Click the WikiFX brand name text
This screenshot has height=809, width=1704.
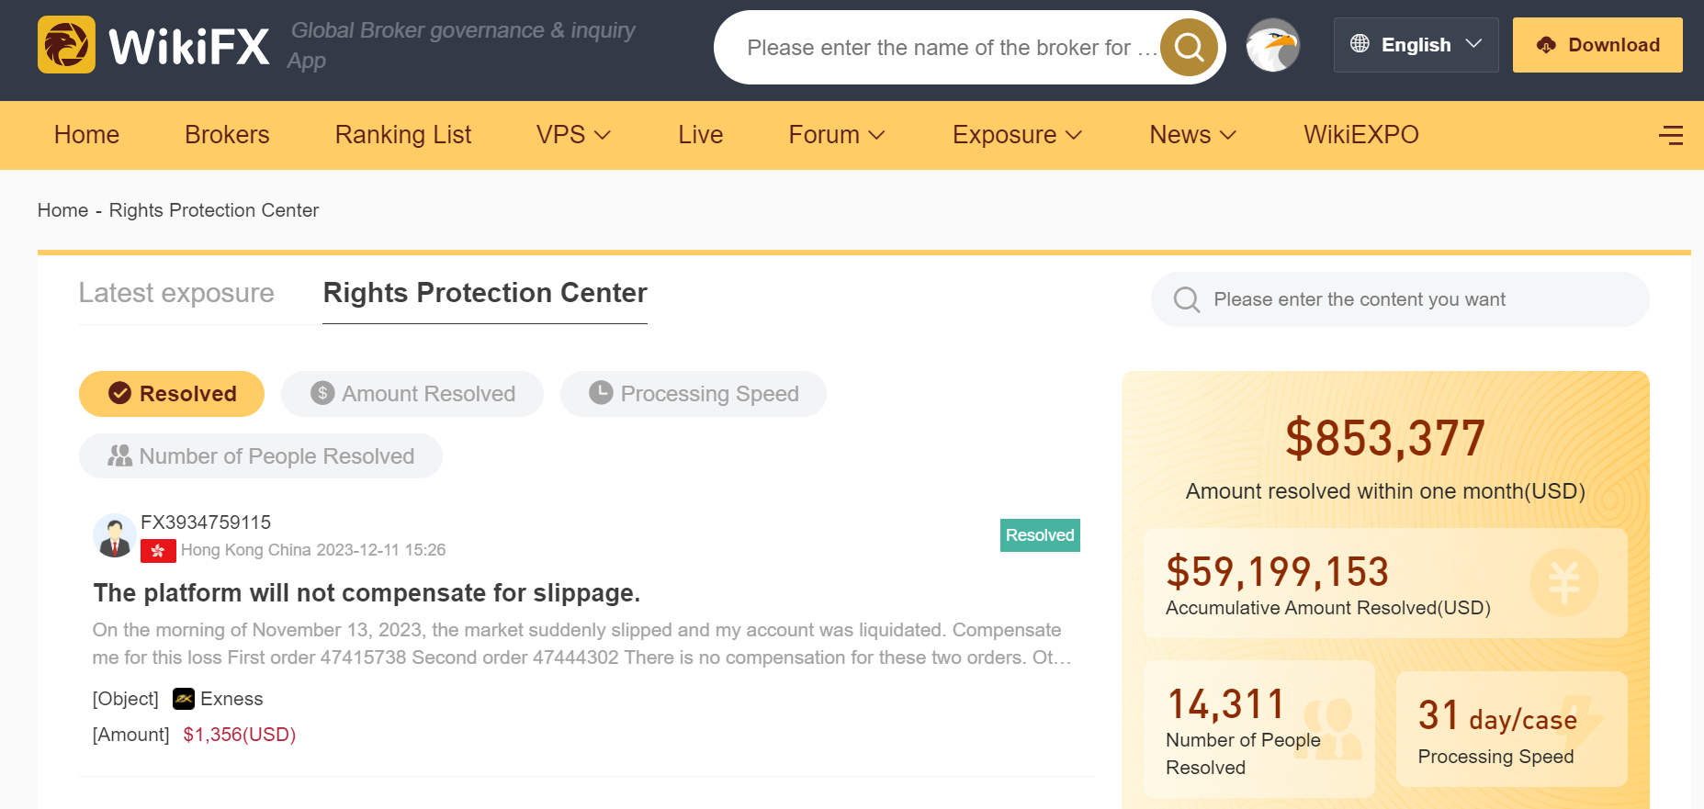[x=189, y=46]
